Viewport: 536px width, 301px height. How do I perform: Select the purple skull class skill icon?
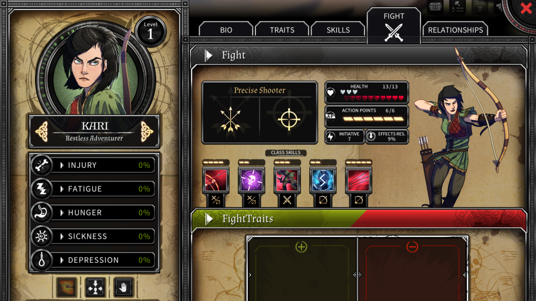pos(251,180)
